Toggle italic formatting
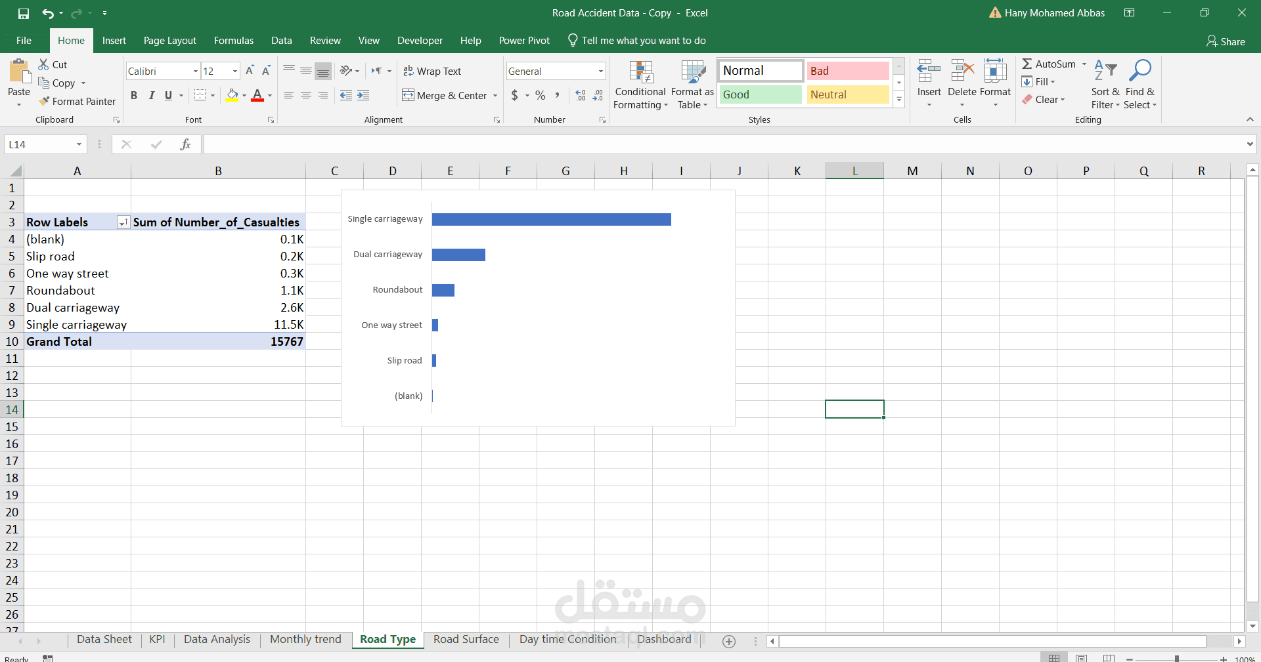 [152, 95]
